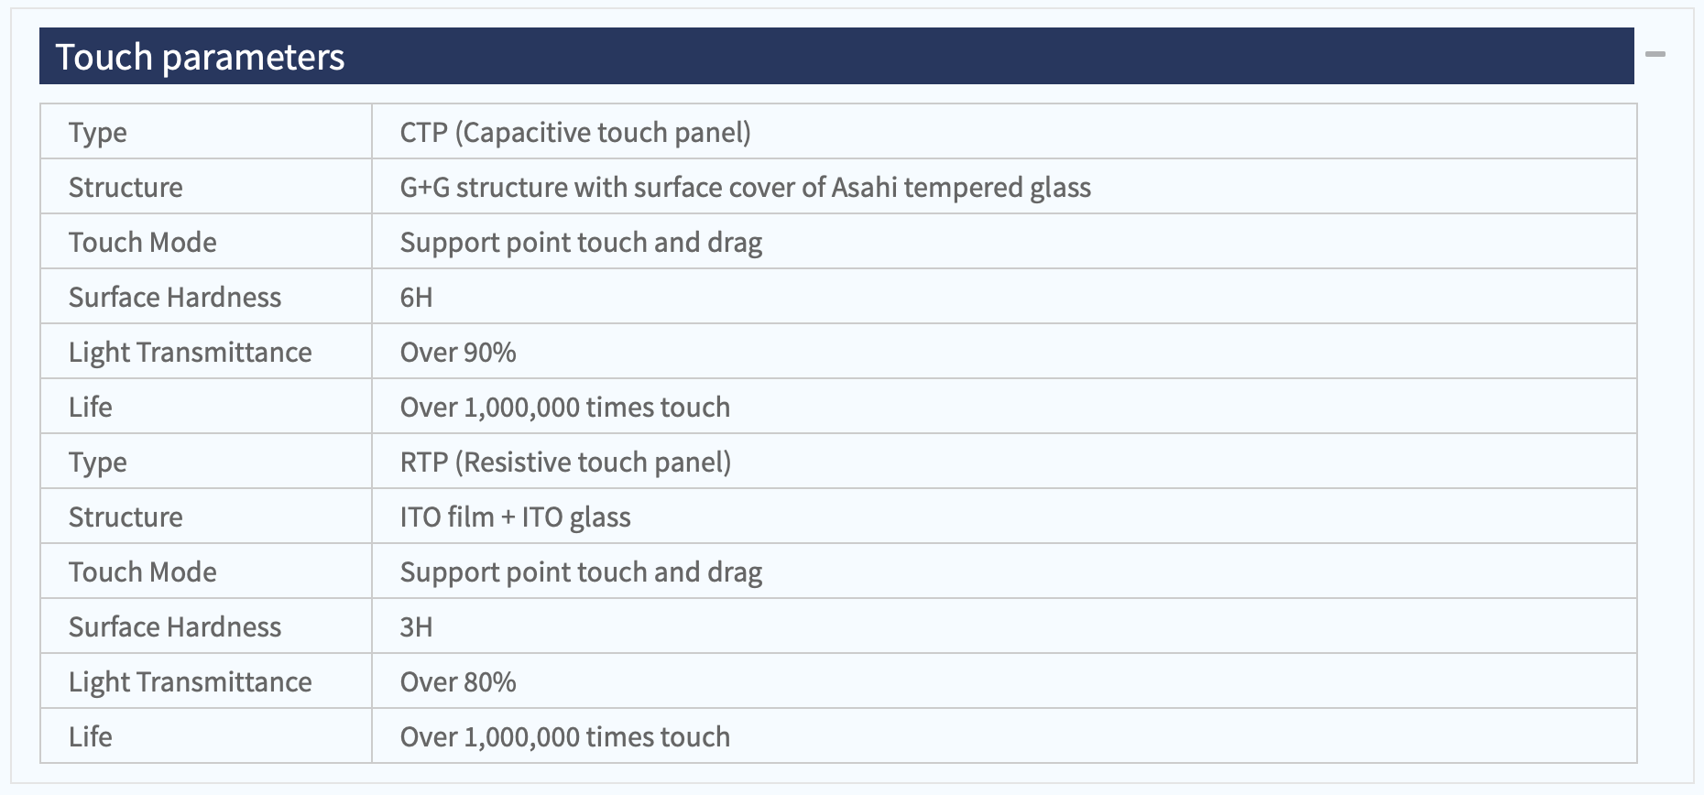Click the second Type row label
The height and width of the screenshot is (795, 1704).
(x=206, y=461)
